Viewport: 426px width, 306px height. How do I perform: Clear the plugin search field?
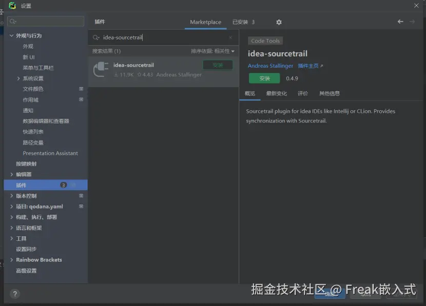230,37
